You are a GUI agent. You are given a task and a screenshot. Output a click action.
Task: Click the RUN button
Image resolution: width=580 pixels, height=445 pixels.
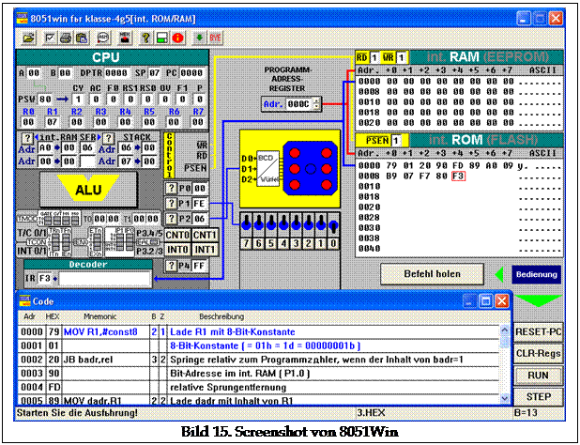[538, 376]
